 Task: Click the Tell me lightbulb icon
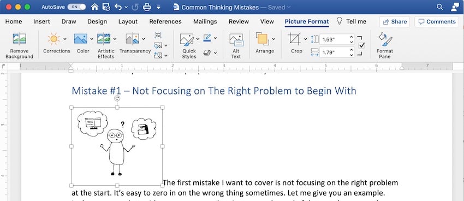[x=340, y=21]
